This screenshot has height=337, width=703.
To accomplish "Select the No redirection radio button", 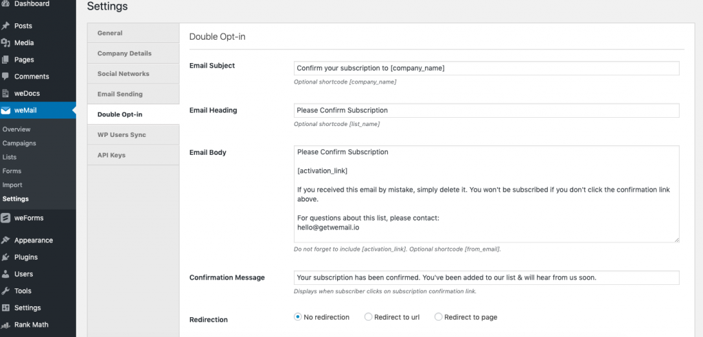I will (297, 317).
